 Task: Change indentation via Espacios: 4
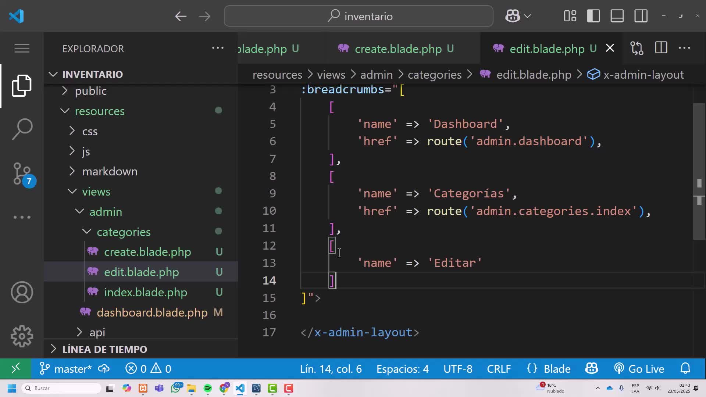[402, 369]
